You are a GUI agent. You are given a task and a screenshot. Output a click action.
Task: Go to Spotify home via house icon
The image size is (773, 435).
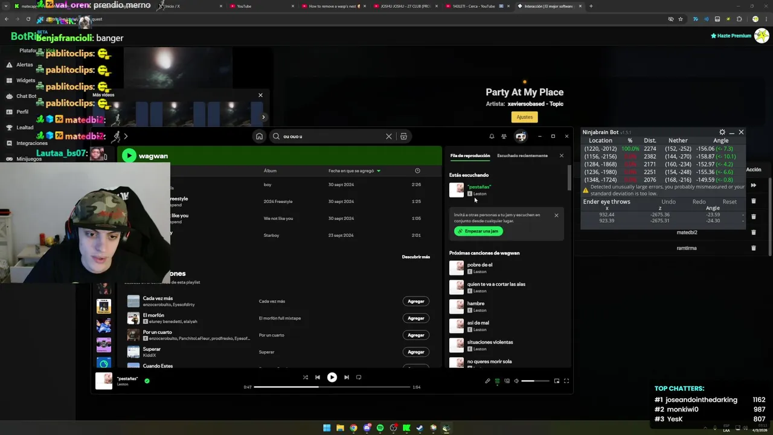(x=259, y=137)
